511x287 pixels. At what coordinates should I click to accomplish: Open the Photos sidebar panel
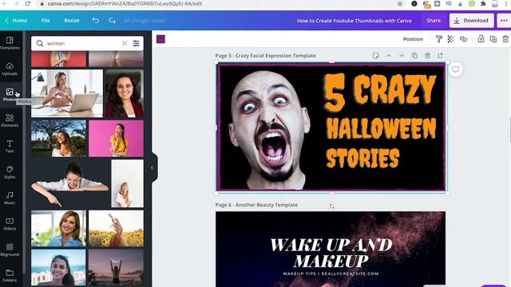(10, 94)
